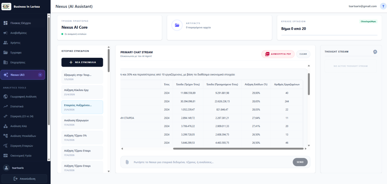Clear the chat stream
The image size is (387, 184).
(x=303, y=54)
